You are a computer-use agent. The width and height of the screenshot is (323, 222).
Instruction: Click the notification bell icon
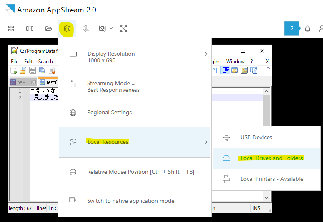click(x=308, y=29)
